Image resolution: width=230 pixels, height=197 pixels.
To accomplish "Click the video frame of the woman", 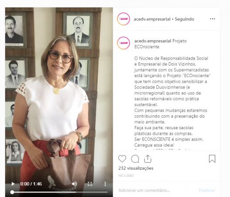I will pyautogui.click(x=59, y=98).
